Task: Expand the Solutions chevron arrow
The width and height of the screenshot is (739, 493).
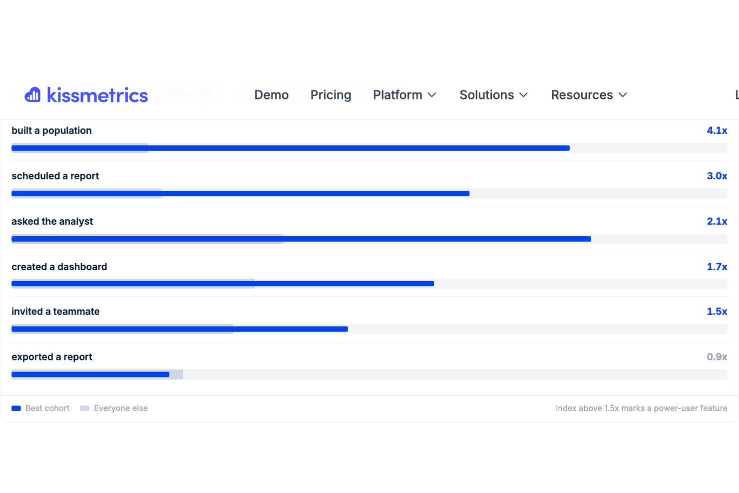Action: click(x=523, y=95)
